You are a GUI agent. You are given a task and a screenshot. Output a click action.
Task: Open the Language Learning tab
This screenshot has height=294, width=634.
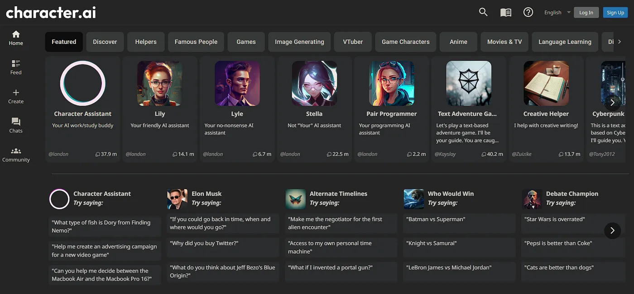(x=565, y=42)
